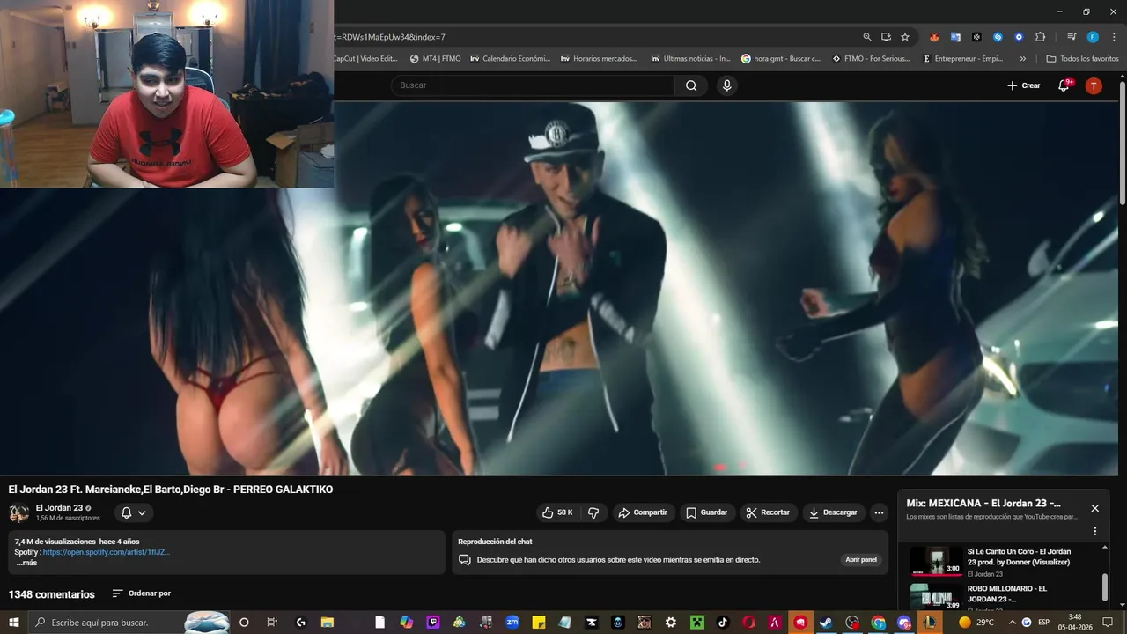This screenshot has height=634, width=1127.
Task: Play ROBO MILLONARIO playlist thumbnail
Action: coord(936,597)
